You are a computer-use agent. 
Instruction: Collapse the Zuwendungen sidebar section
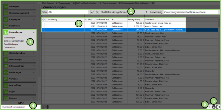(x=34, y=32)
